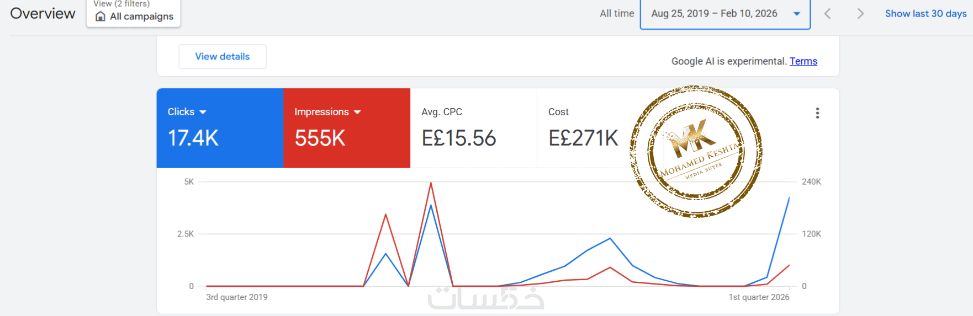Go to previous date range arrow
Screen dimensions: 973x316
point(827,14)
